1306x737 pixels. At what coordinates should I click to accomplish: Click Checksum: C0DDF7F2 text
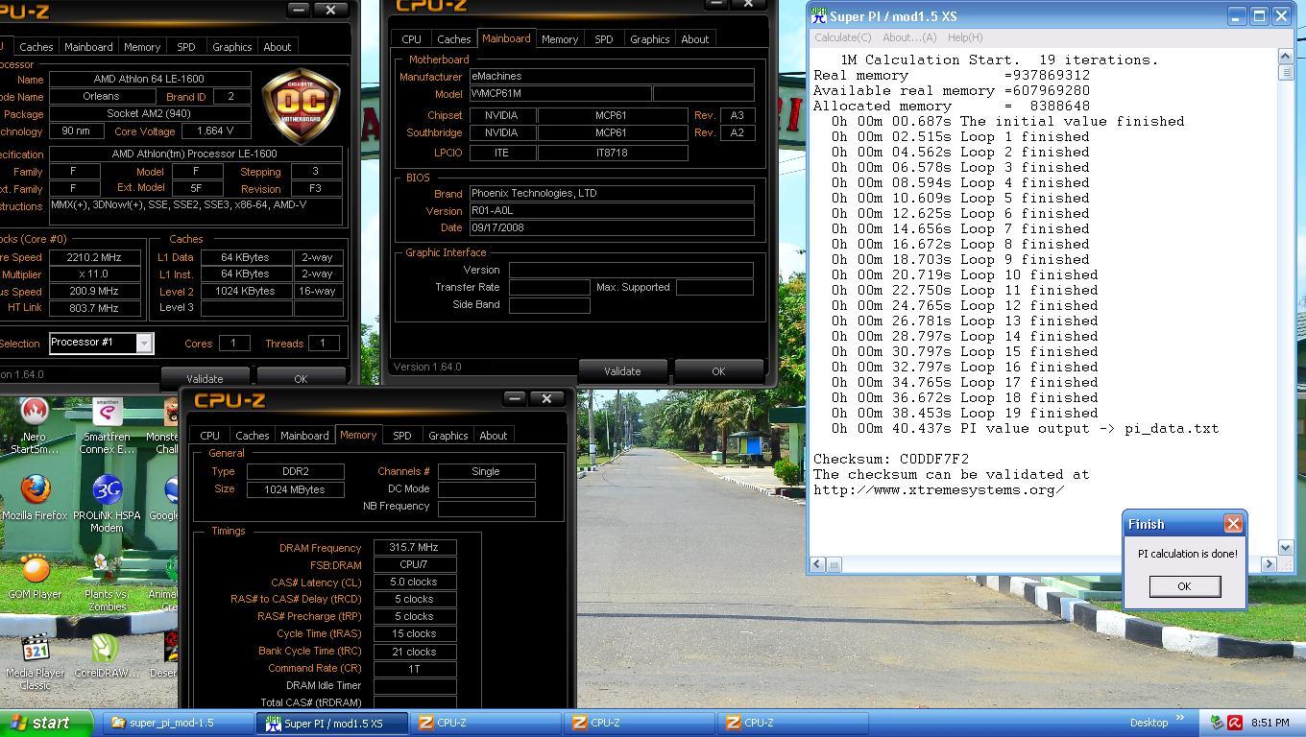[x=891, y=459]
